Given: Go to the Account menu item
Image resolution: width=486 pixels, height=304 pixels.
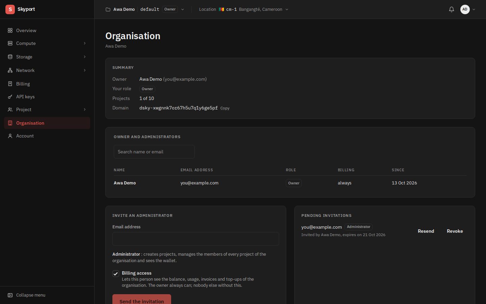Looking at the screenshot, I should [47, 136].
